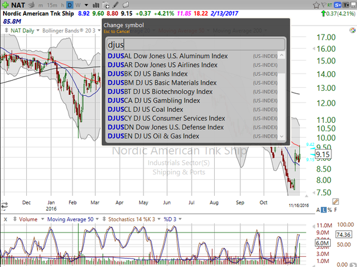This screenshot has width=357, height=267.
Task: Open the color palette wheel icon
Action: point(352,30)
